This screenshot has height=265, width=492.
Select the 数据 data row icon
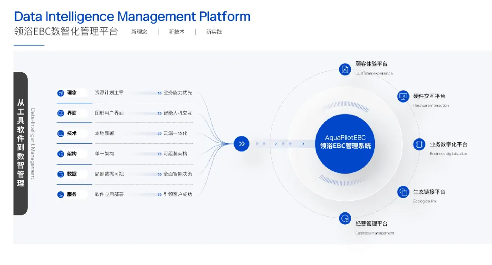click(x=61, y=174)
